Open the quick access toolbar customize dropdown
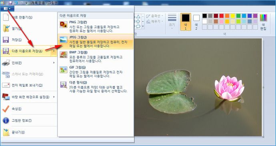 (x=26, y=3)
